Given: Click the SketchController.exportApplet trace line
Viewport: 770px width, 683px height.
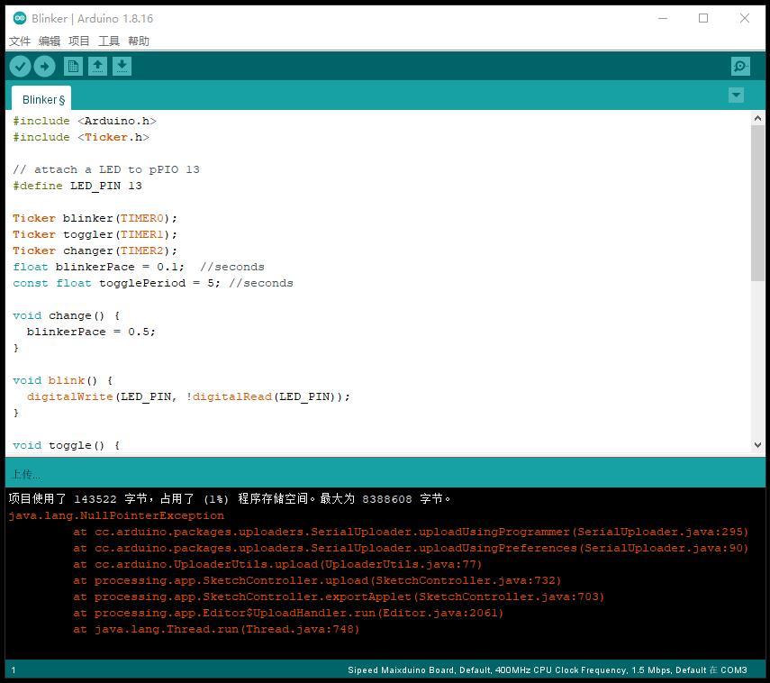Looking at the screenshot, I should pos(339,596).
